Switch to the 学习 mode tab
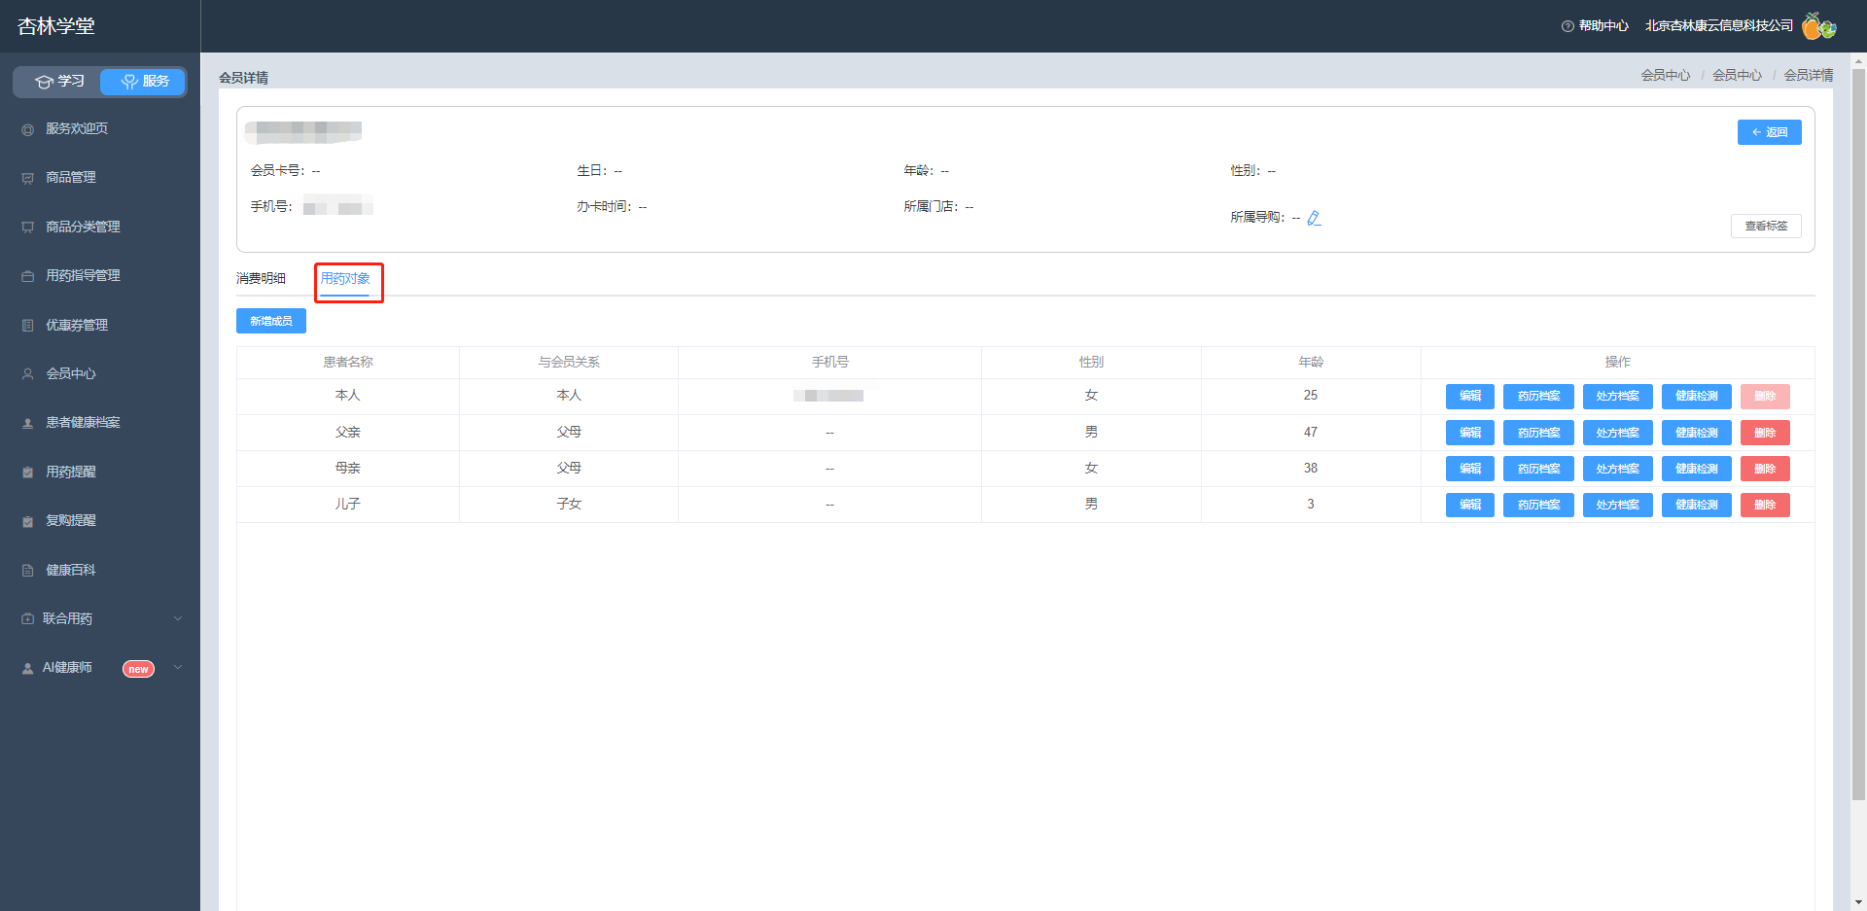The width and height of the screenshot is (1867, 911). point(58,82)
